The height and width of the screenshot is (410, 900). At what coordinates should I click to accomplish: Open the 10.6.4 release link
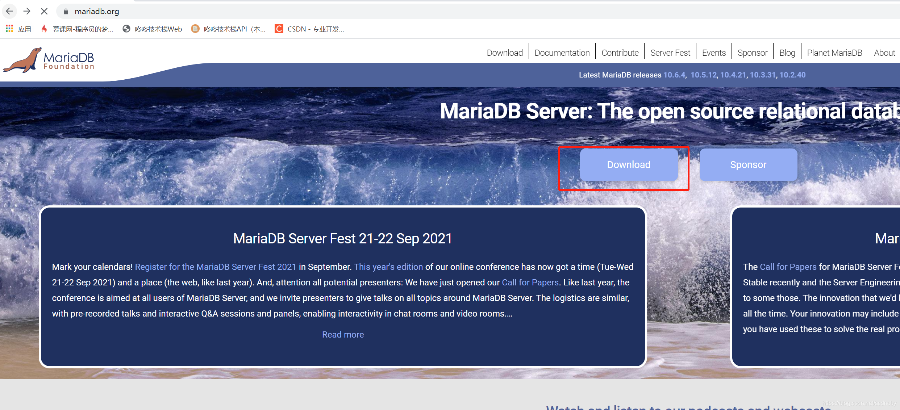click(x=674, y=75)
